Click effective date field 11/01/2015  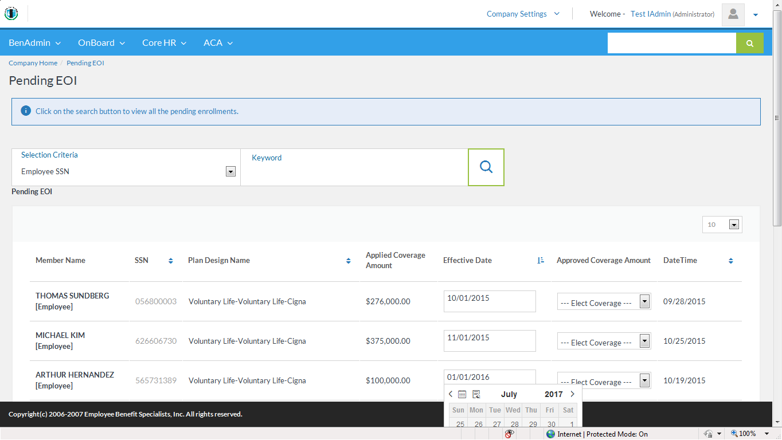(490, 341)
